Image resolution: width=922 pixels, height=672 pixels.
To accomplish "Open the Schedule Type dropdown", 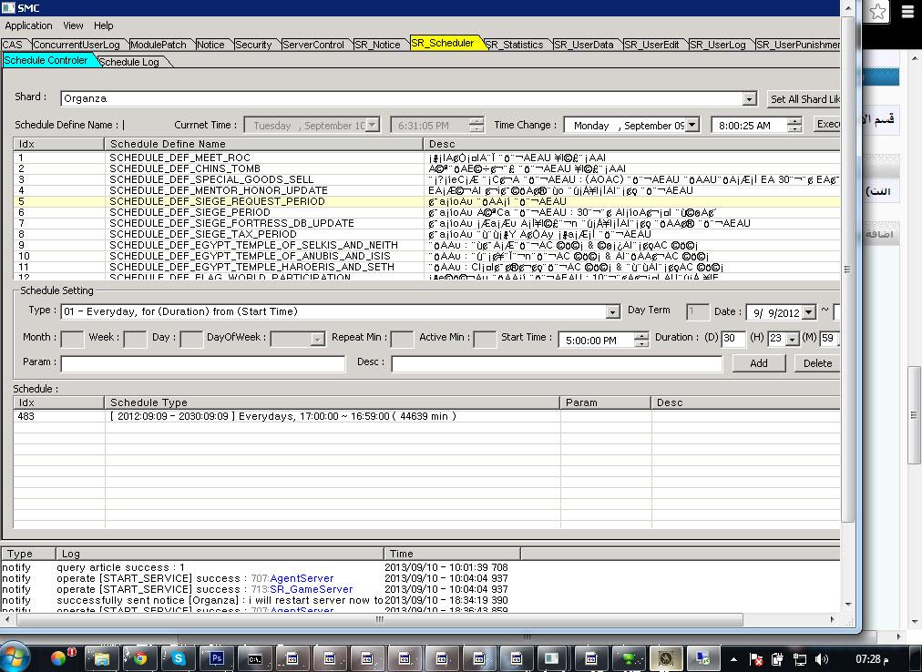I will click(x=612, y=312).
